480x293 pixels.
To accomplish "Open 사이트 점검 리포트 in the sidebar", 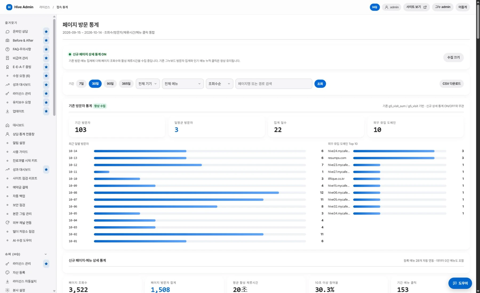I will (25, 178).
